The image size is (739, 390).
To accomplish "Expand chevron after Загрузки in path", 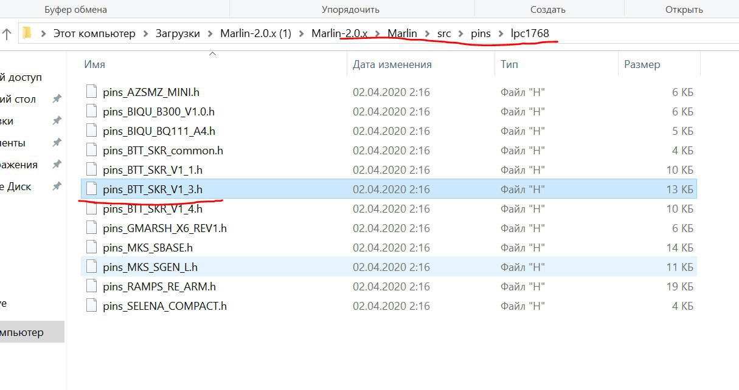I will (x=210, y=34).
